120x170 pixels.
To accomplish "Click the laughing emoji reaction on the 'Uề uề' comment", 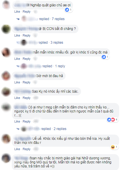I will 113,147.
